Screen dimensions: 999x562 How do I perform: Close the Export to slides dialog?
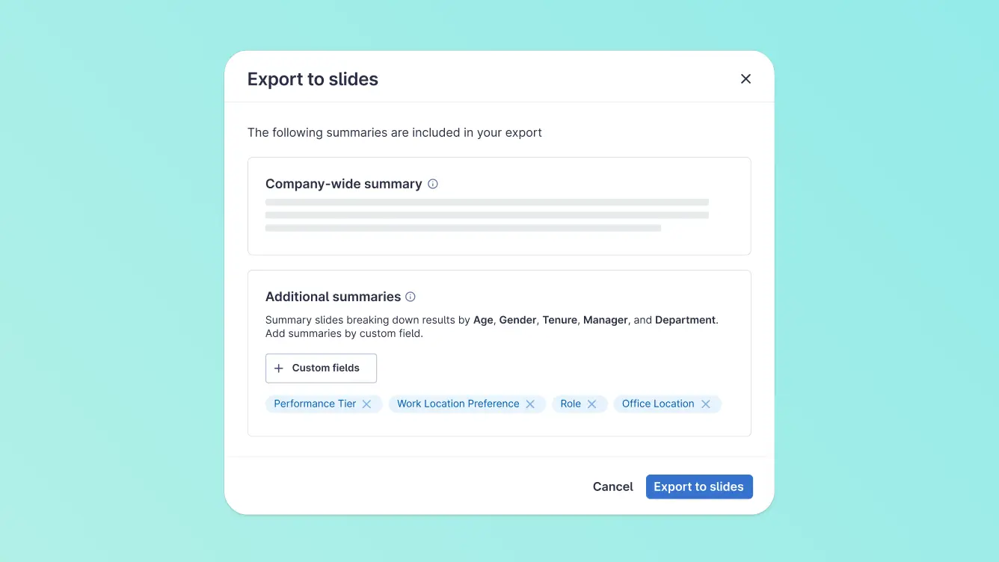[x=746, y=79]
